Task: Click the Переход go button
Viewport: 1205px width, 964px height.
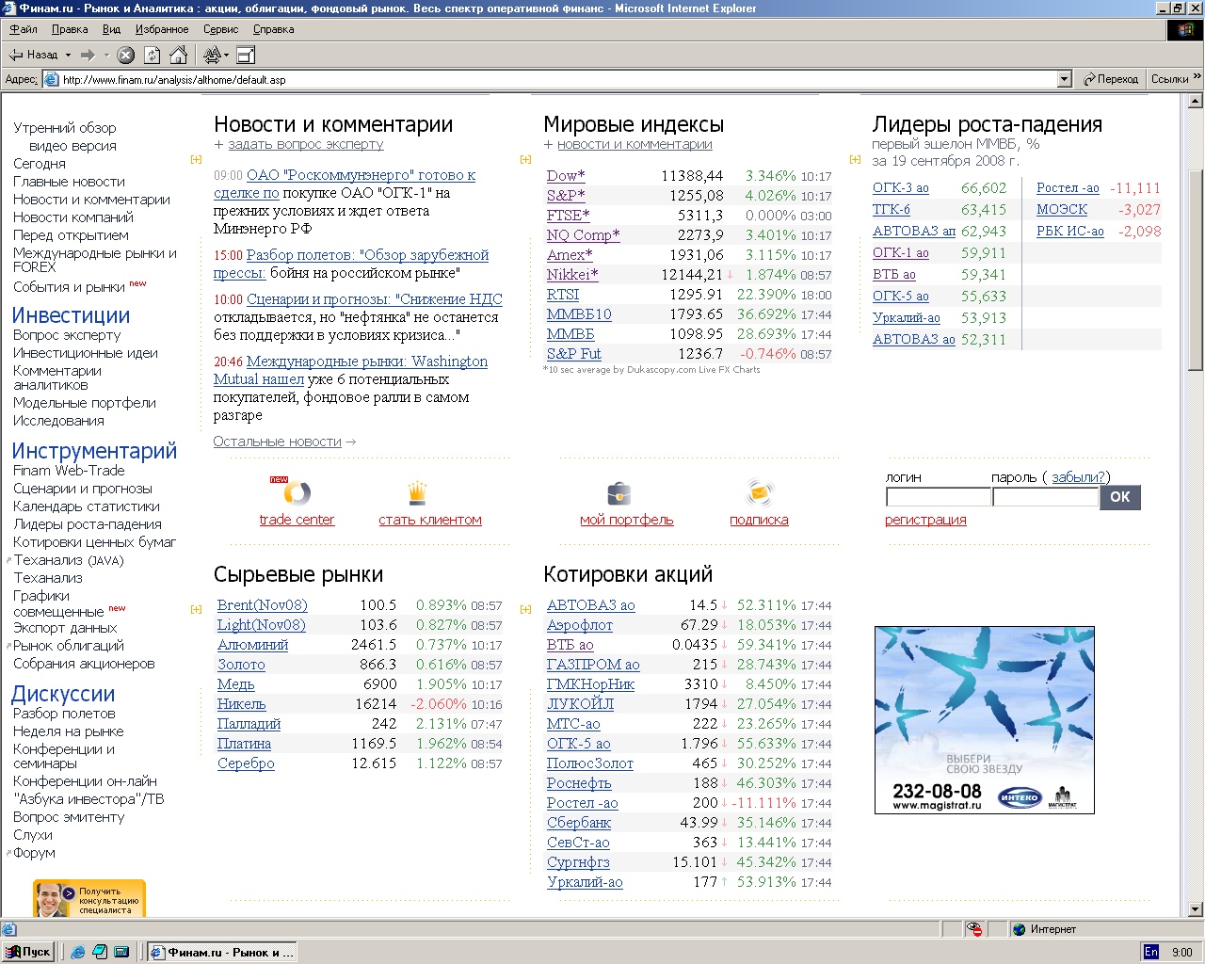Action: pyautogui.click(x=1111, y=79)
